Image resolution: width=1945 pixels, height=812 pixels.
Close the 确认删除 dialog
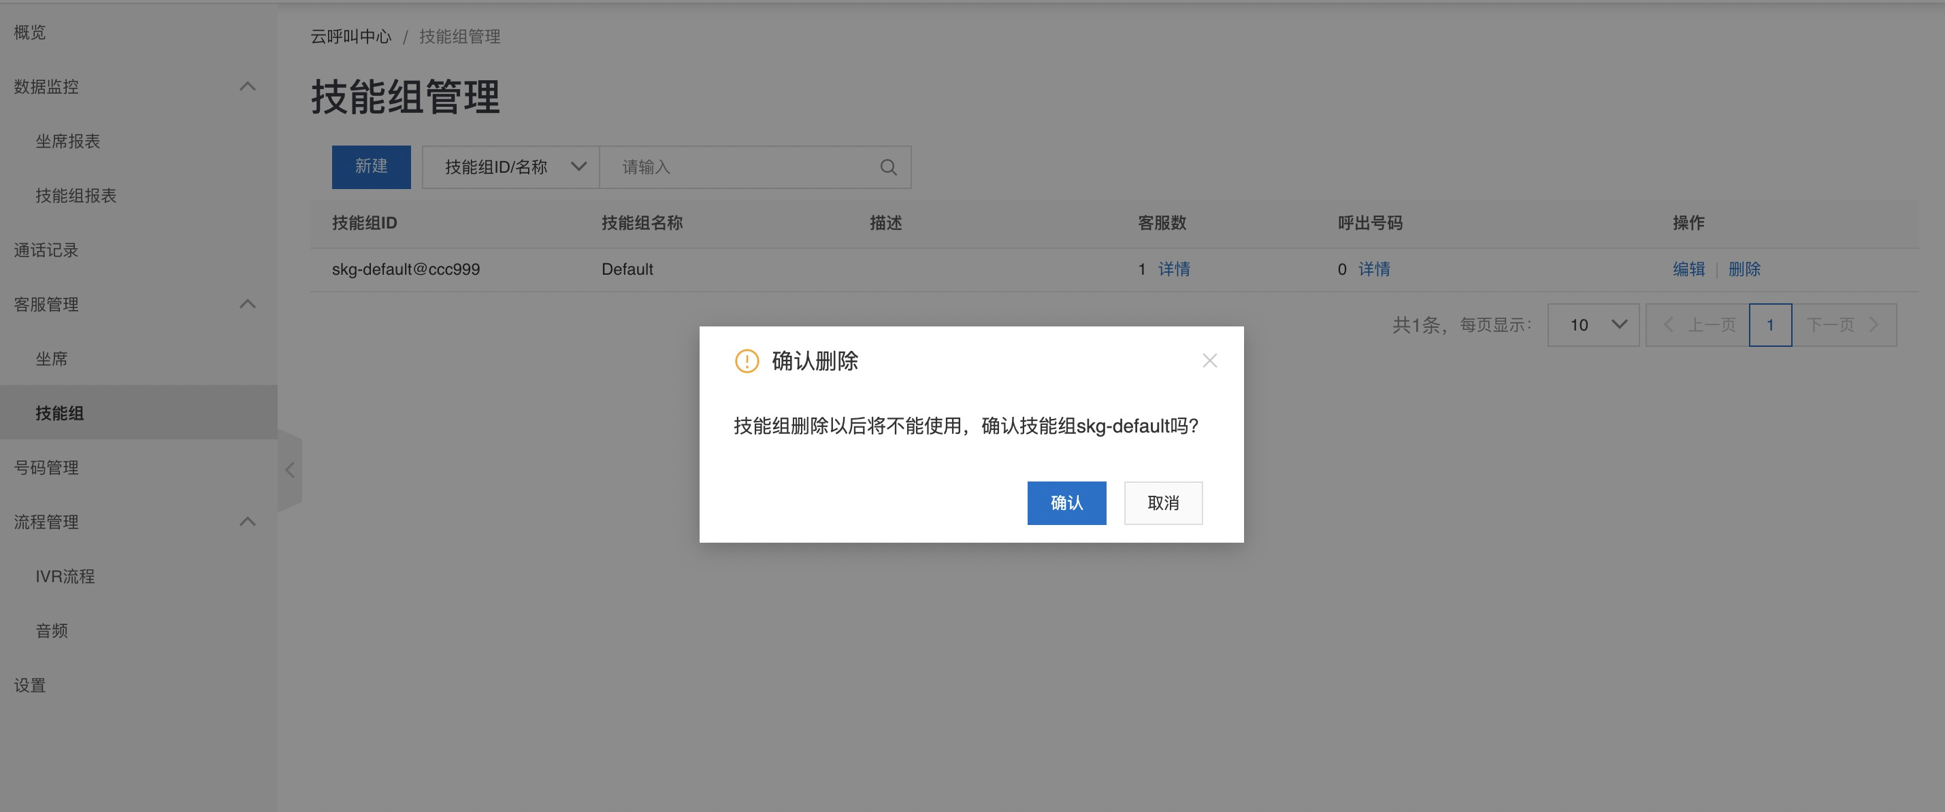click(1209, 360)
